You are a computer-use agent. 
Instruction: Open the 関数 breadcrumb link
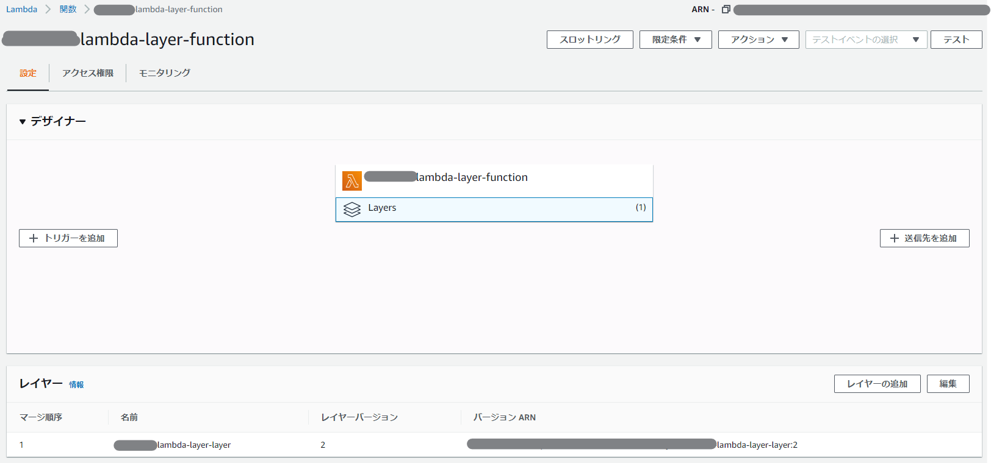click(x=68, y=9)
